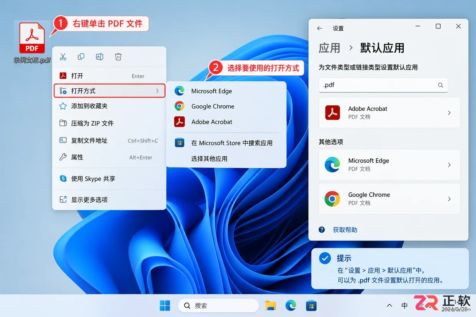Choose 显示更多选项 entry
The width and height of the screenshot is (476, 317).
coord(109,200)
